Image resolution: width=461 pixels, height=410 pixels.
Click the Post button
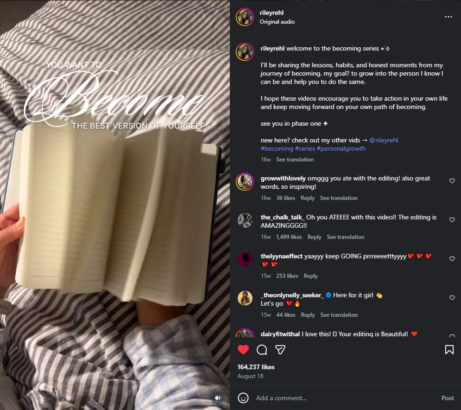[x=448, y=398]
